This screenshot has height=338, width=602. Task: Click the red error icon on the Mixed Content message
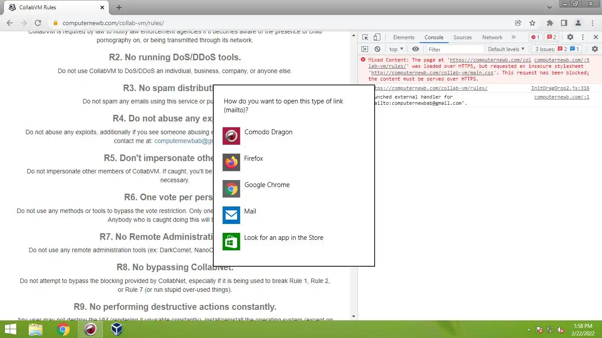363,59
